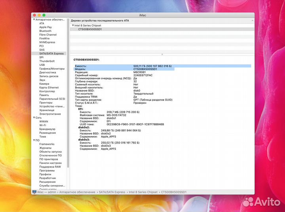The width and height of the screenshot is (285, 212).
Task: Select Память in the sidebar
Action: click(x=44, y=95)
